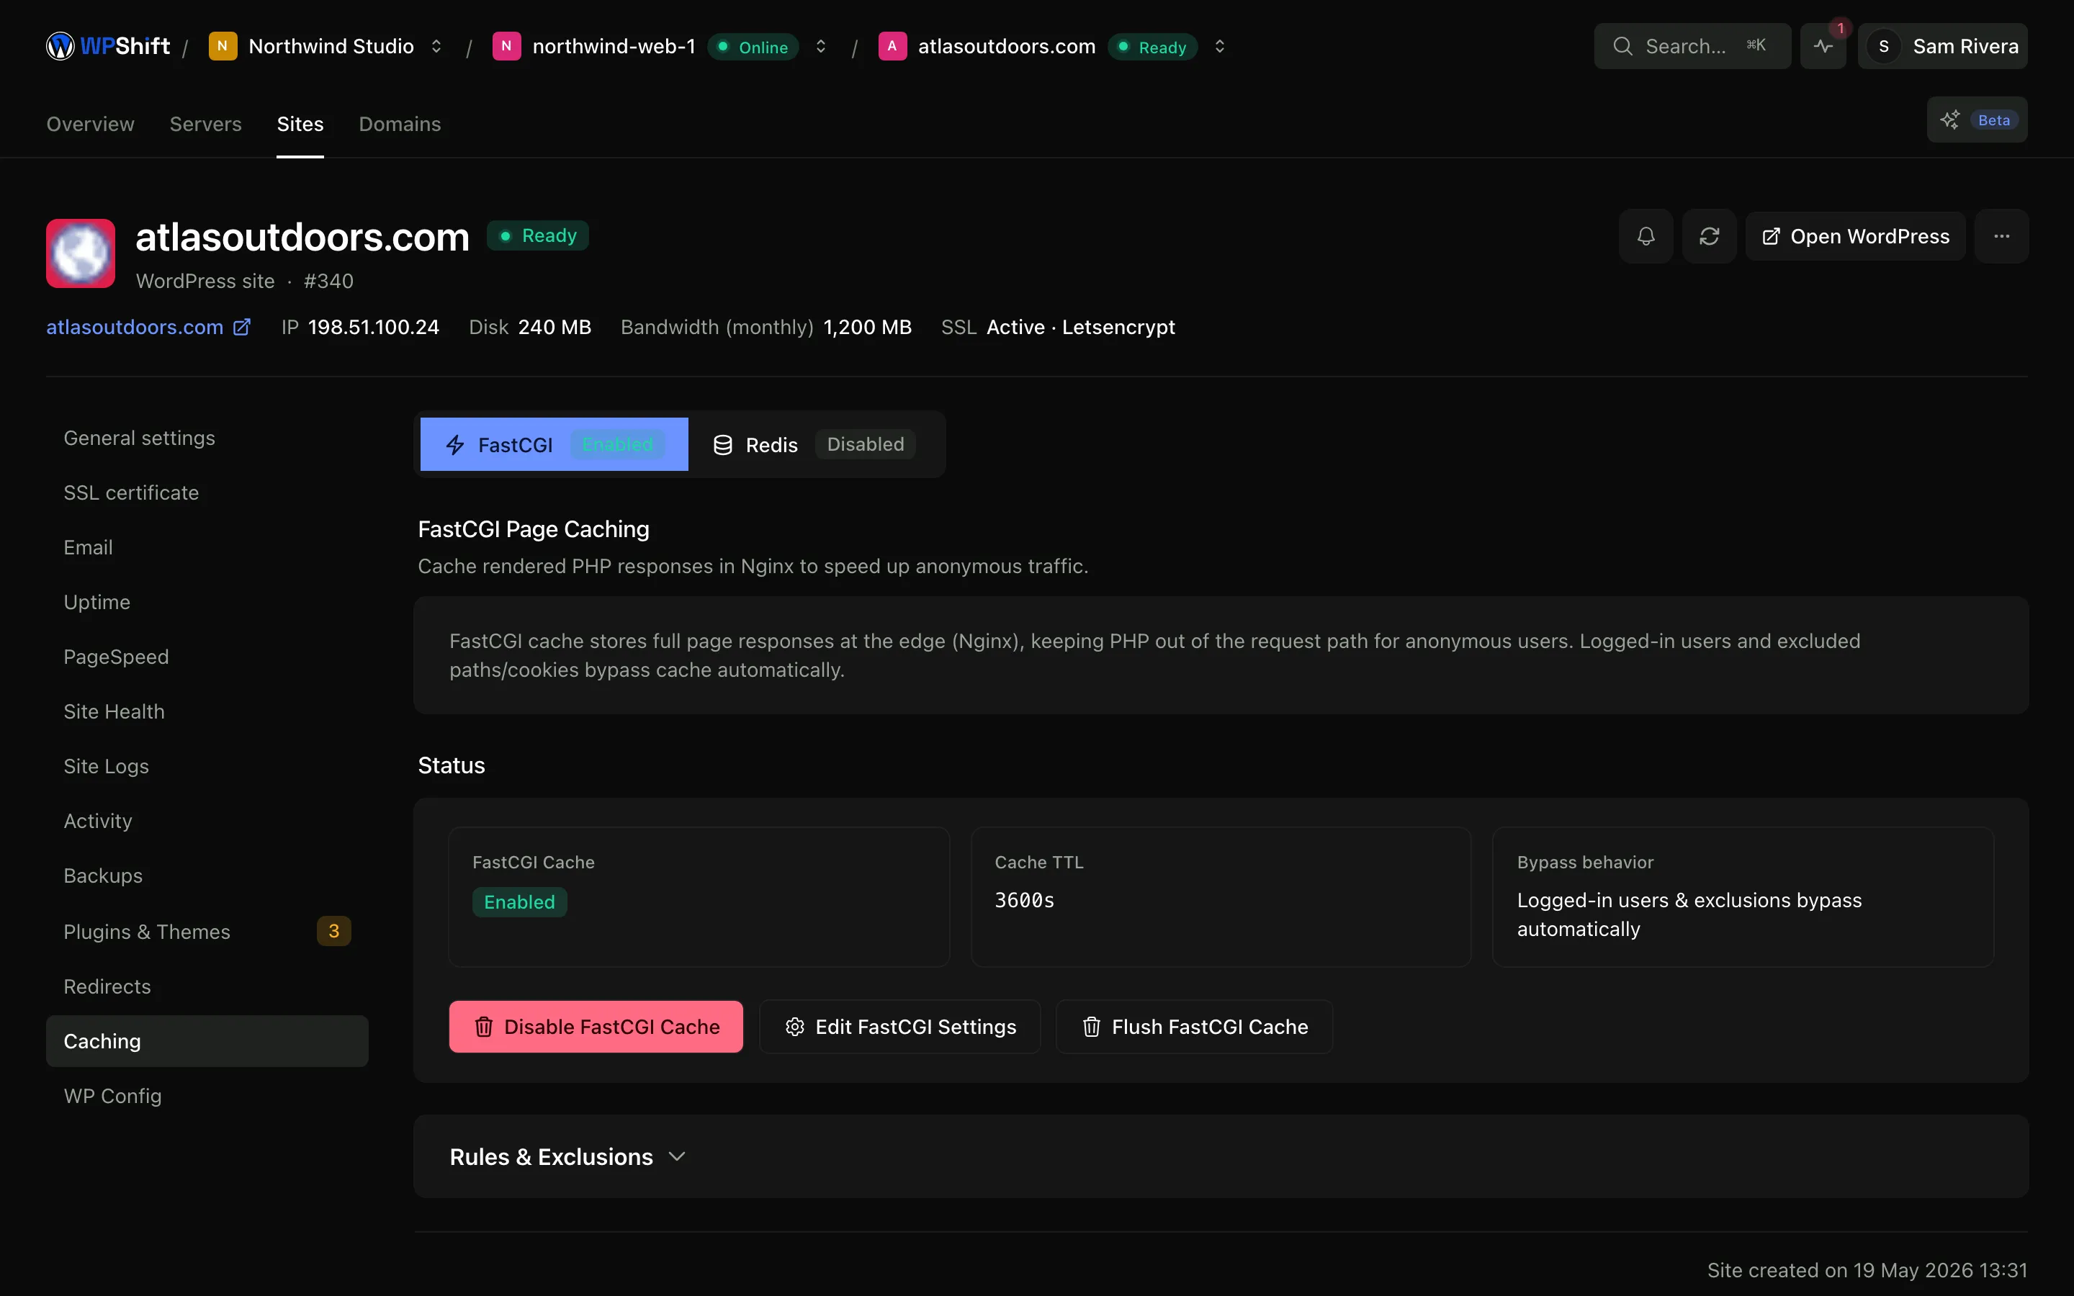Image resolution: width=2074 pixels, height=1296 pixels.
Task: Click the Cache TTL value 3600s
Action: click(1024, 900)
